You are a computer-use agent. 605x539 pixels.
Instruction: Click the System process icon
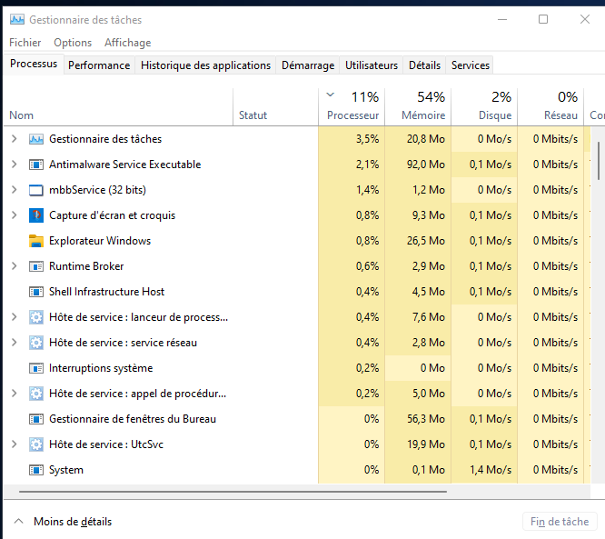[36, 470]
